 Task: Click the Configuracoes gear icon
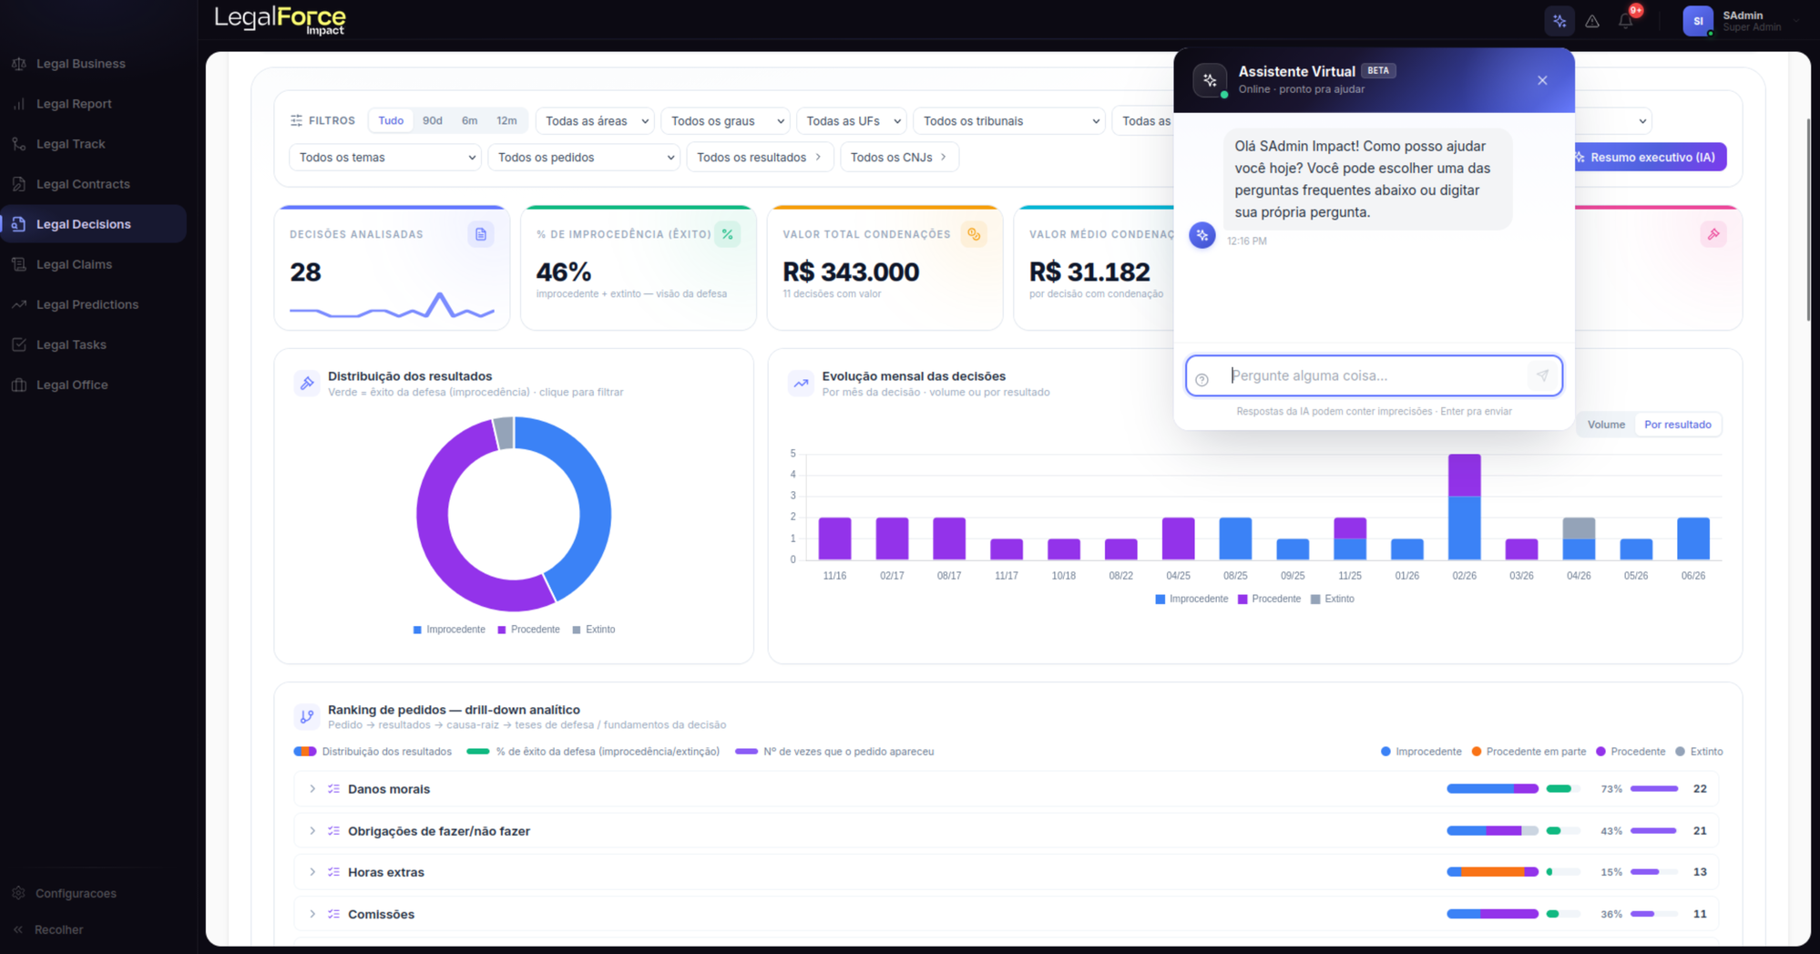(x=18, y=893)
